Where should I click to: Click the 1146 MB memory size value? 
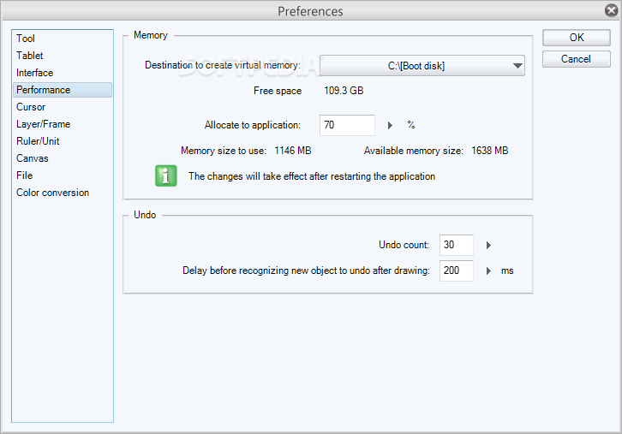(x=293, y=151)
